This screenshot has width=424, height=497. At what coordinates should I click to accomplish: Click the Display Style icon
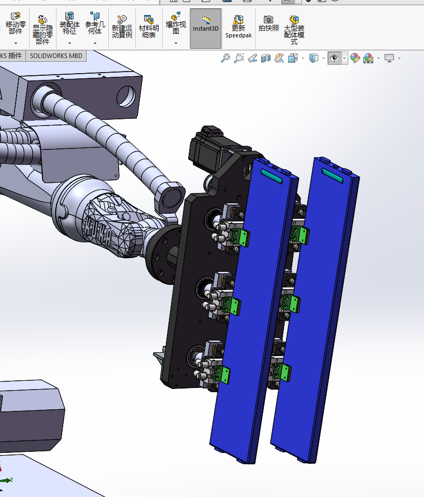pyautogui.click(x=314, y=58)
